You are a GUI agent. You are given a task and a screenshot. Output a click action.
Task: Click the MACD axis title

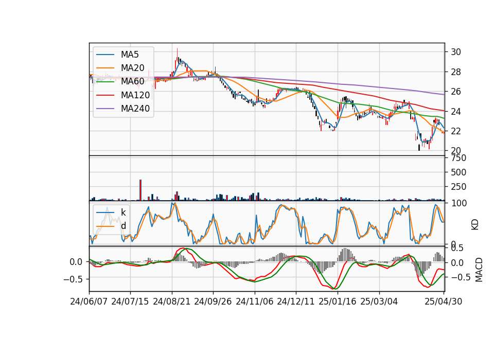[479, 270]
